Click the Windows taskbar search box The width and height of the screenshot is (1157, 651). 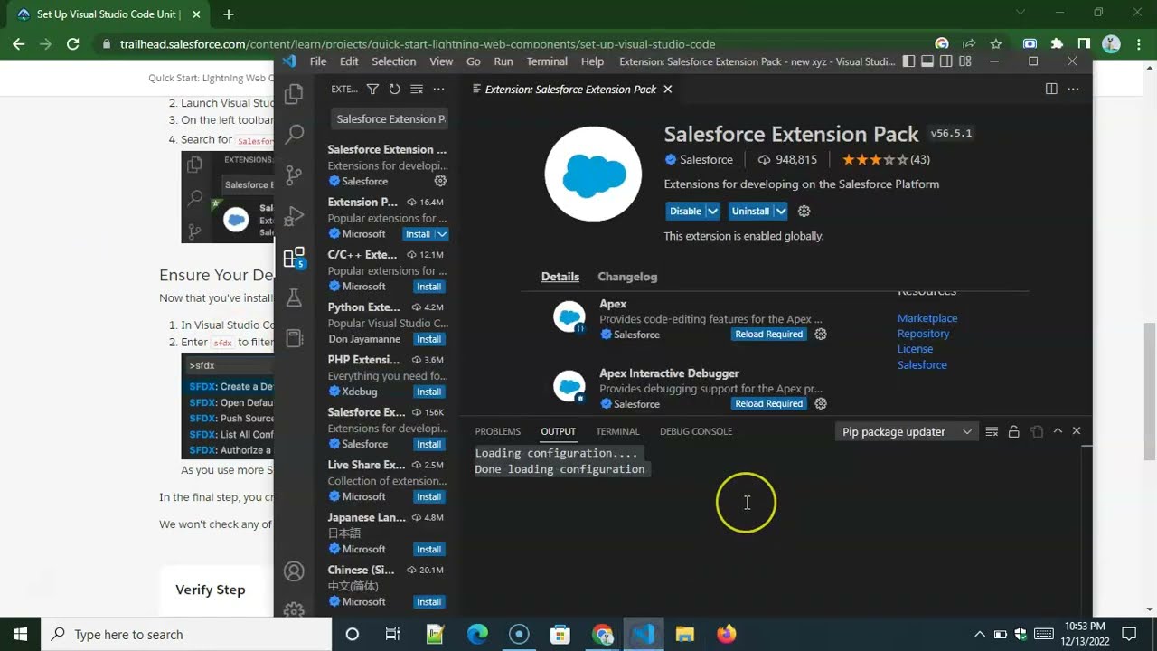(187, 634)
